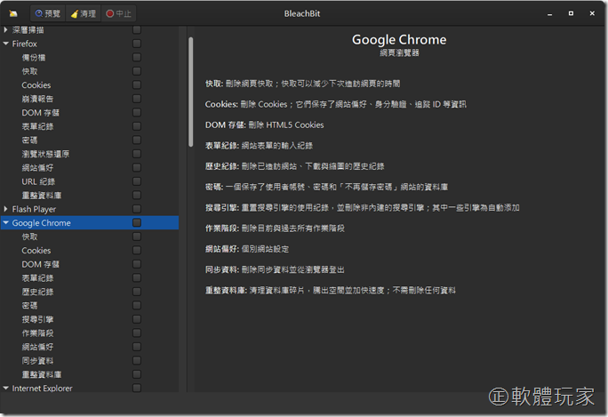Image resolution: width=608 pixels, height=417 pixels.
Task: Click the 清理 (Clean) broom button
Action: pos(83,13)
